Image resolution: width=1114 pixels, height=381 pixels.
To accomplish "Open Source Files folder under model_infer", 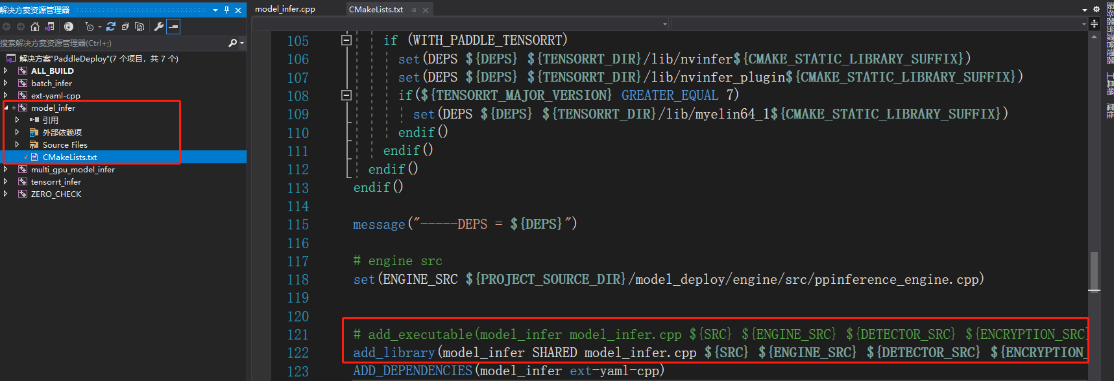I will pos(65,145).
